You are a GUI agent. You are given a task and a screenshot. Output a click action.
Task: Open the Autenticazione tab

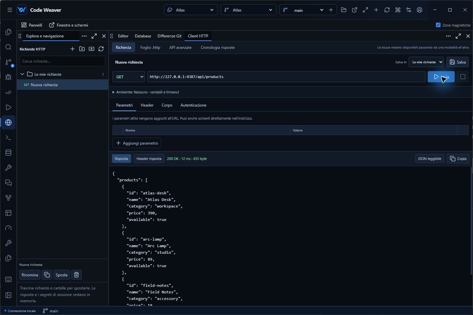pyautogui.click(x=194, y=105)
